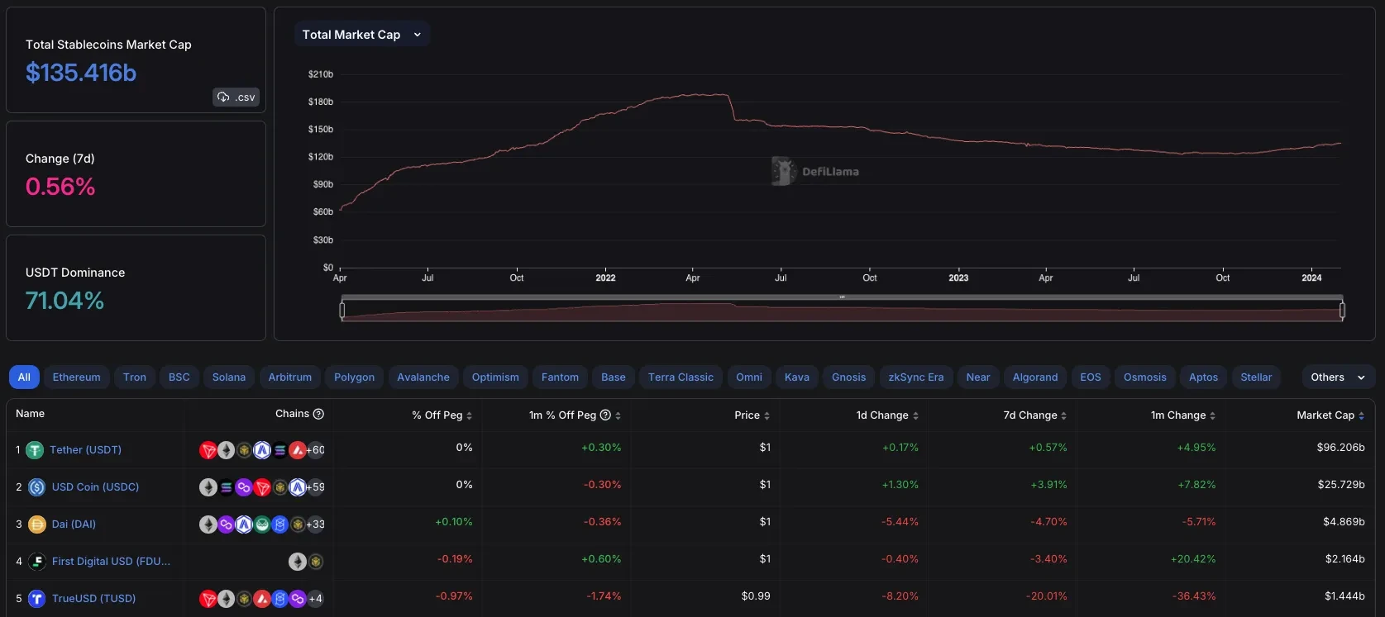Image resolution: width=1385 pixels, height=617 pixels.
Task: Show Avalanche chain stablecoins
Action: (x=423, y=377)
